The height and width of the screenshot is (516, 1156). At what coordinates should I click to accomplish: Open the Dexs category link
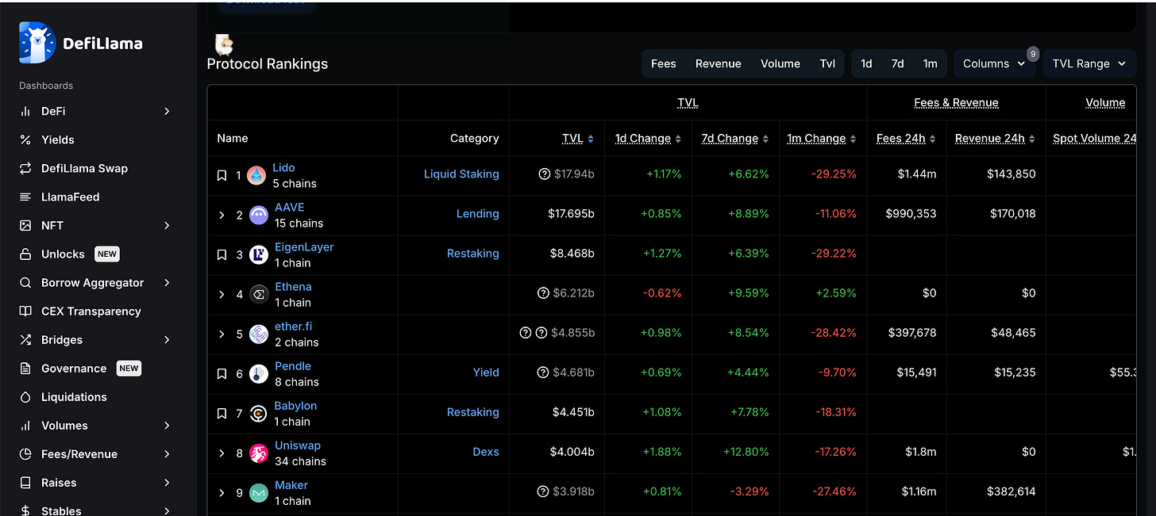coord(486,451)
